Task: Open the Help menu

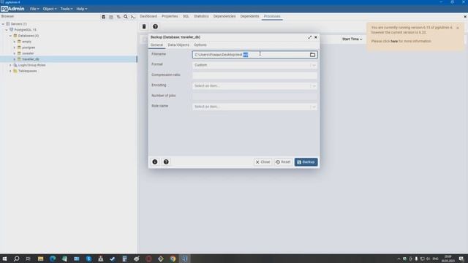Action: (81, 9)
